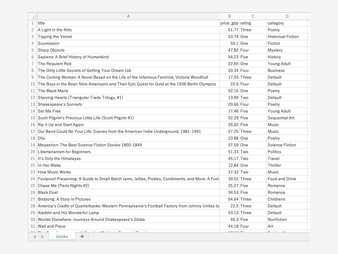Click cell 'Birdsong: A Story in Pictures'
Screen dimensions: 338x254
[128, 199]
